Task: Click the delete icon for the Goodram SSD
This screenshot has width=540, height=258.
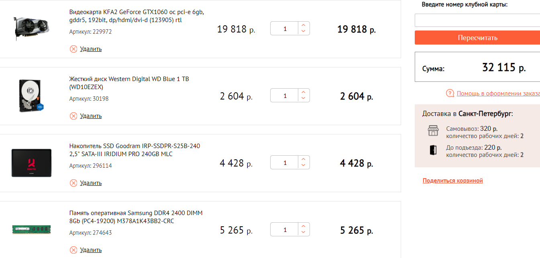Action: pos(73,183)
